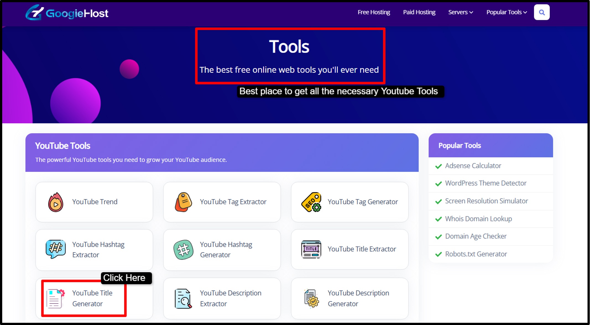Open the YouTube Tag Generator card

[362, 202]
